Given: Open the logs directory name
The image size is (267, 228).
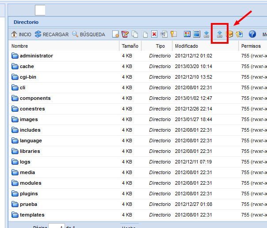Looking at the screenshot, I should coord(25,162).
